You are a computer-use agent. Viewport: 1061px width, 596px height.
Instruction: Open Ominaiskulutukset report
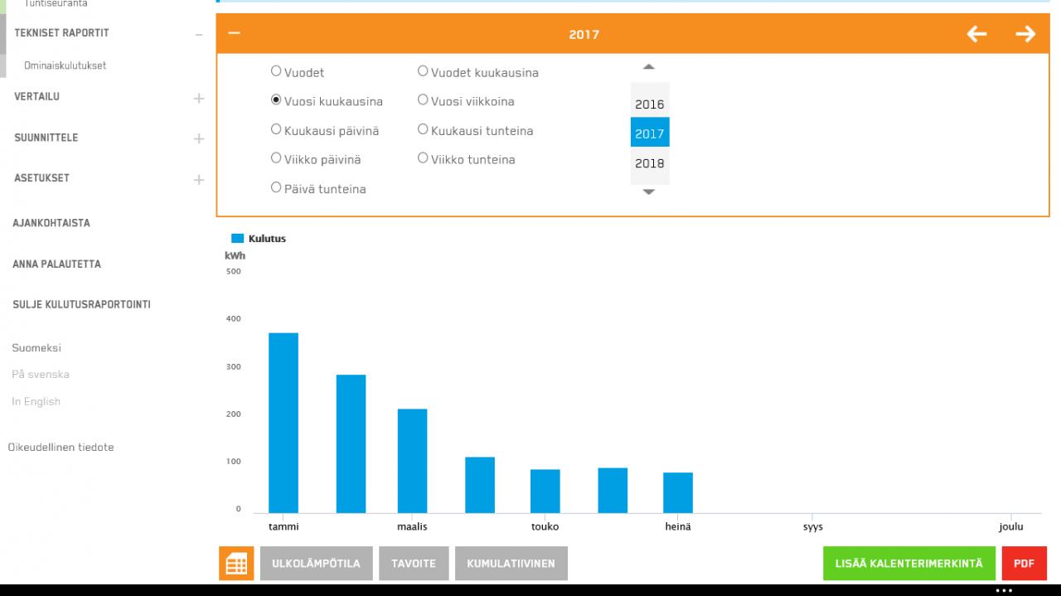click(x=65, y=65)
